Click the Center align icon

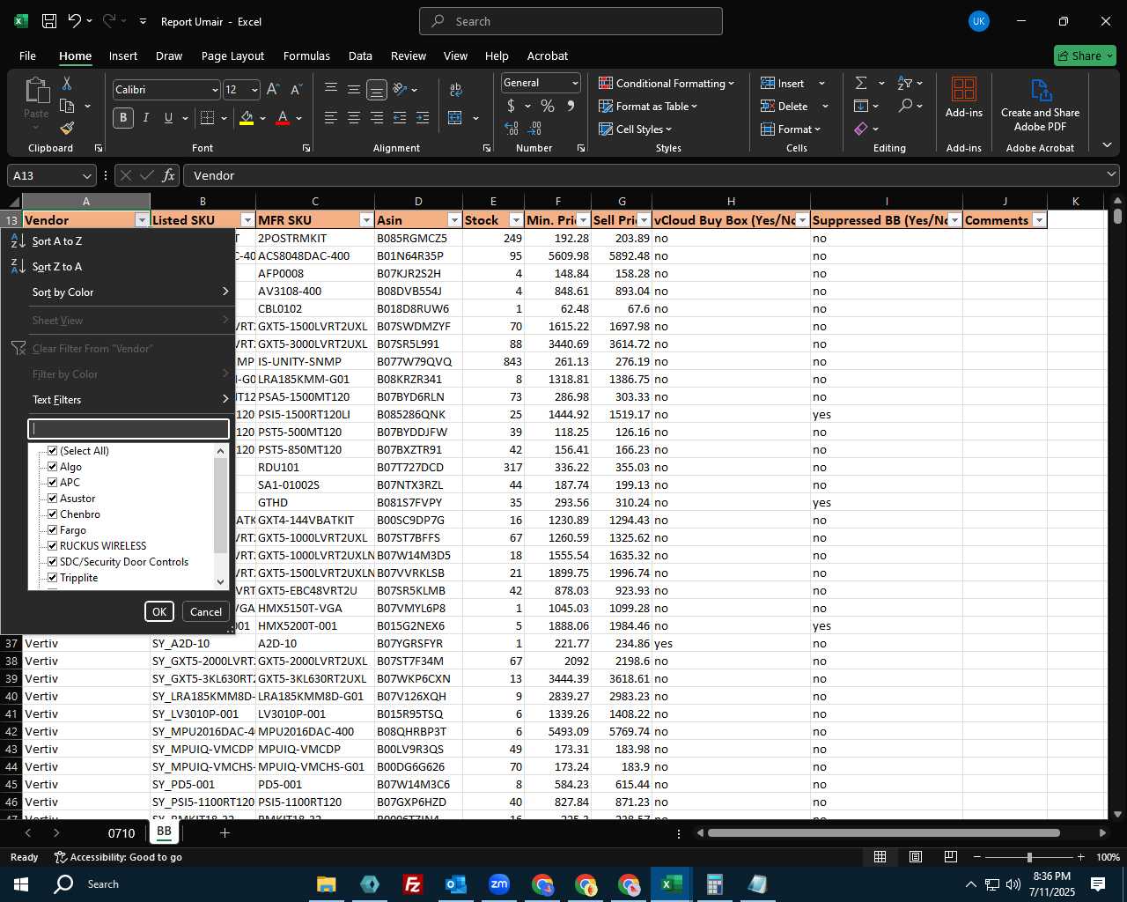pyautogui.click(x=354, y=117)
